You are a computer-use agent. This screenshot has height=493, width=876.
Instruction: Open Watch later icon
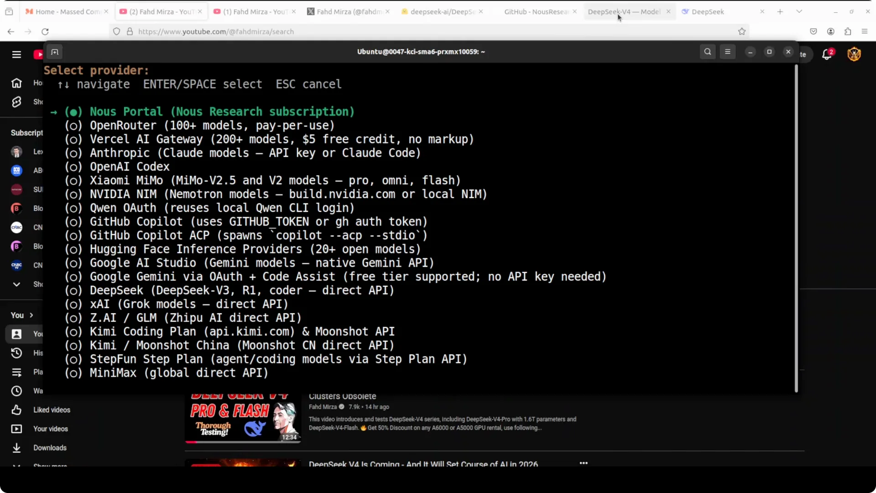[x=16, y=391]
